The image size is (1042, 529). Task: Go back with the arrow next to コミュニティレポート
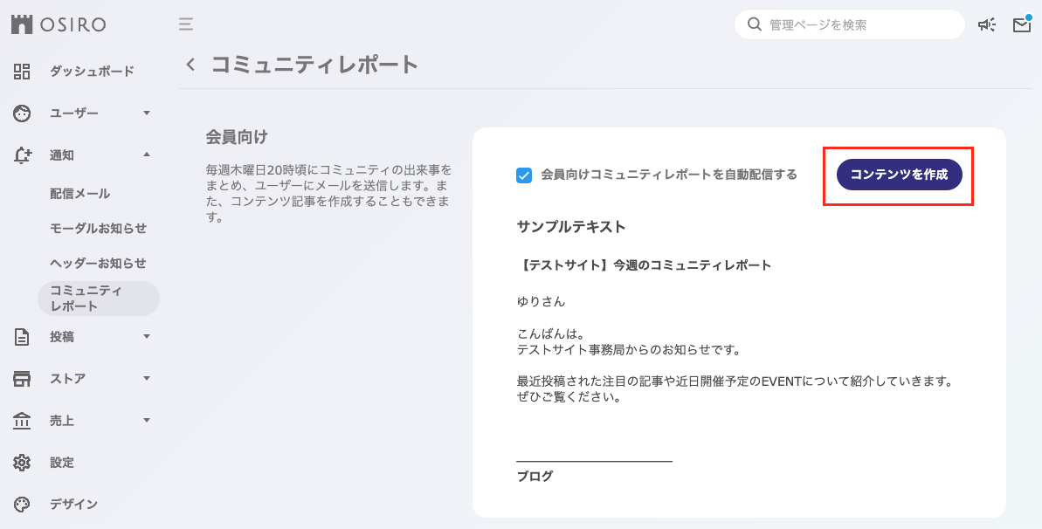[190, 64]
